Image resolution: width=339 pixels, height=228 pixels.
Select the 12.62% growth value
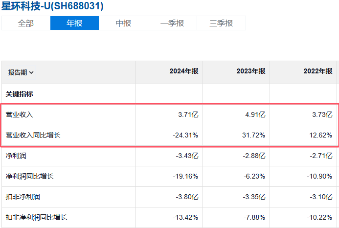pos(320,135)
